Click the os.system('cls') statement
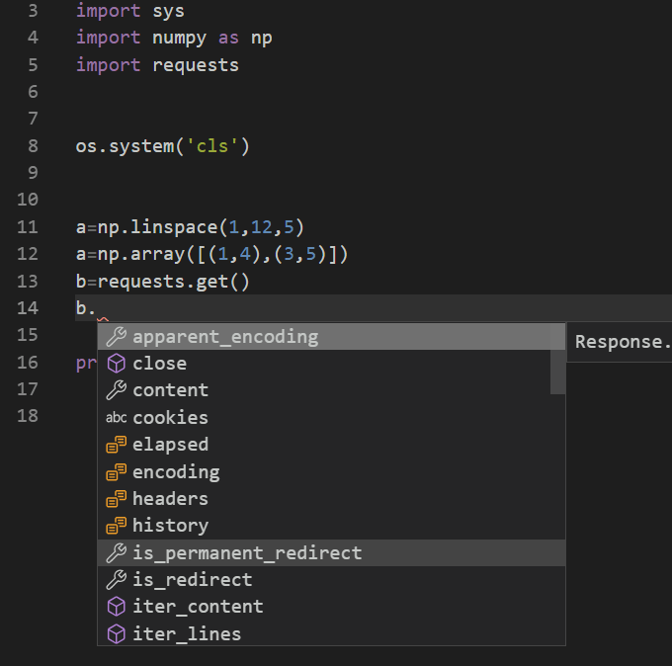 tap(163, 146)
